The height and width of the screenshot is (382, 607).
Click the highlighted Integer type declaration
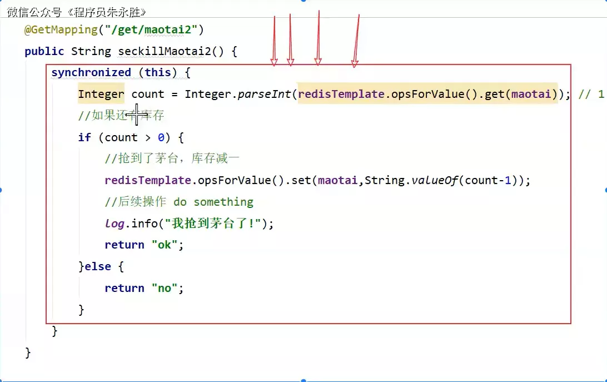tap(101, 94)
